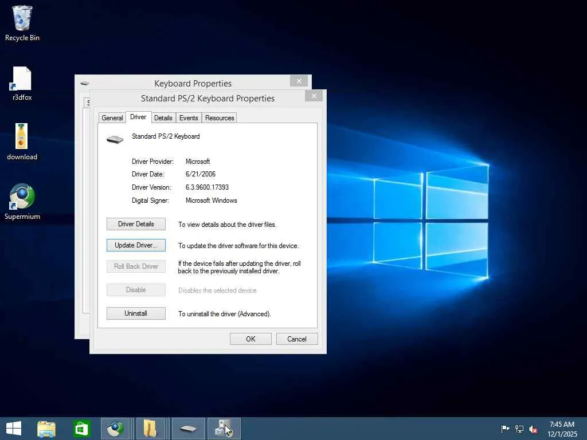Open the taskbar clock showing 7:45 AM
This screenshot has width=587, height=440.
[x=562, y=429]
